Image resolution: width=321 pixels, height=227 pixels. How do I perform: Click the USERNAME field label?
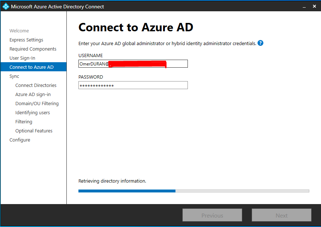tap(90, 56)
